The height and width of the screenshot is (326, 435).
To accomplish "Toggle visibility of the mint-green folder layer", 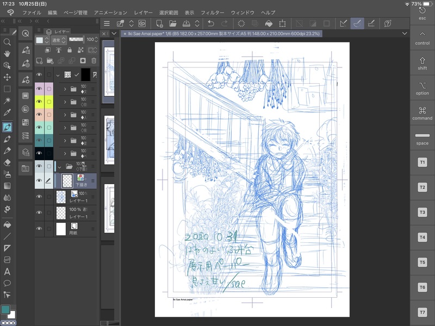I will 39,128.
